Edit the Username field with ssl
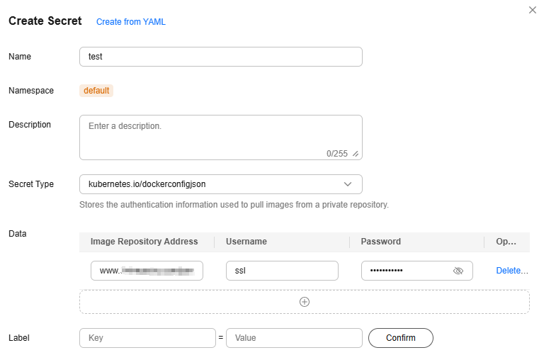 [282, 271]
